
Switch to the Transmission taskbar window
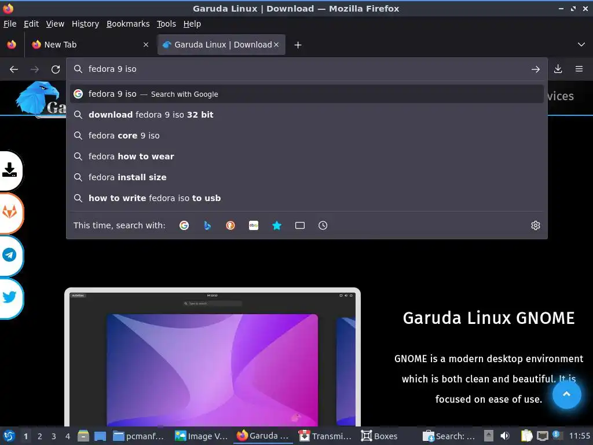[x=325, y=436]
